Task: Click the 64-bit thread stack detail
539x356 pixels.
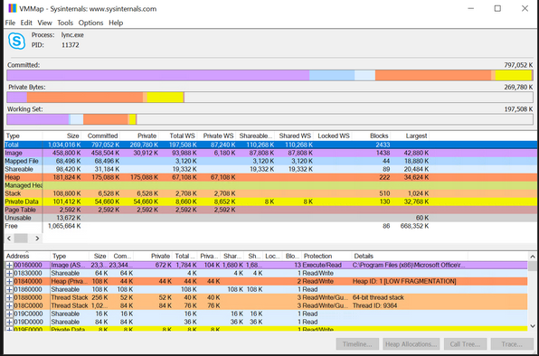Action: click(x=378, y=297)
